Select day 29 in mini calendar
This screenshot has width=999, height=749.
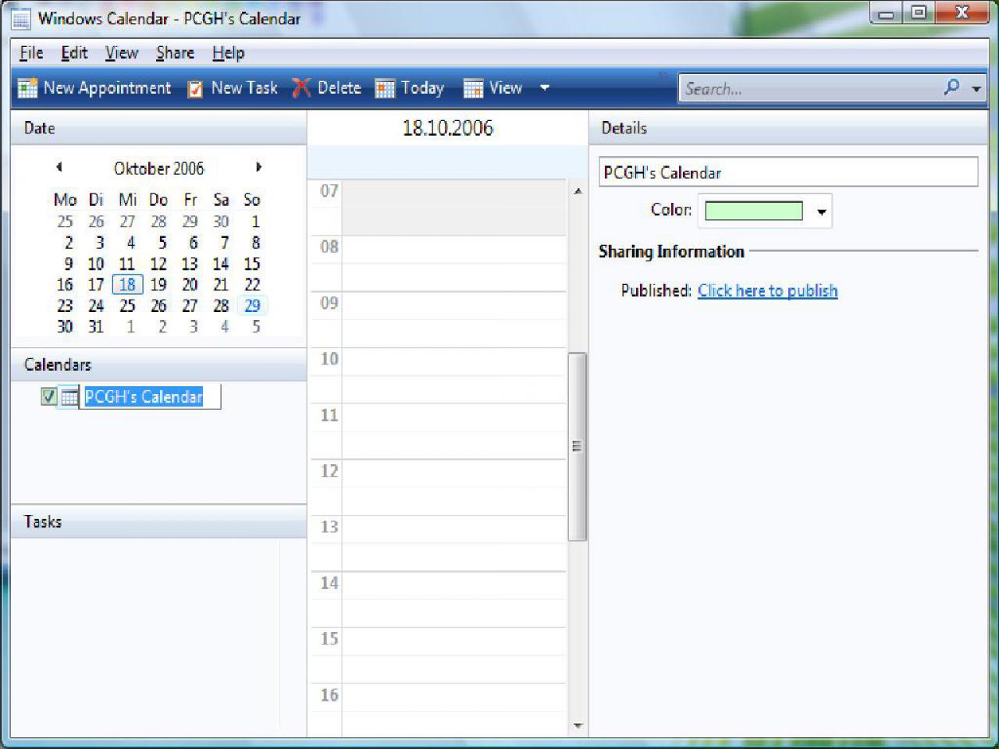click(252, 306)
